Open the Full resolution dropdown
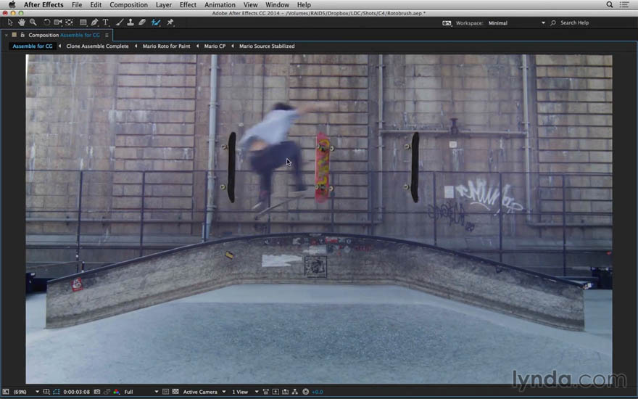This screenshot has height=399, width=638. [x=141, y=392]
